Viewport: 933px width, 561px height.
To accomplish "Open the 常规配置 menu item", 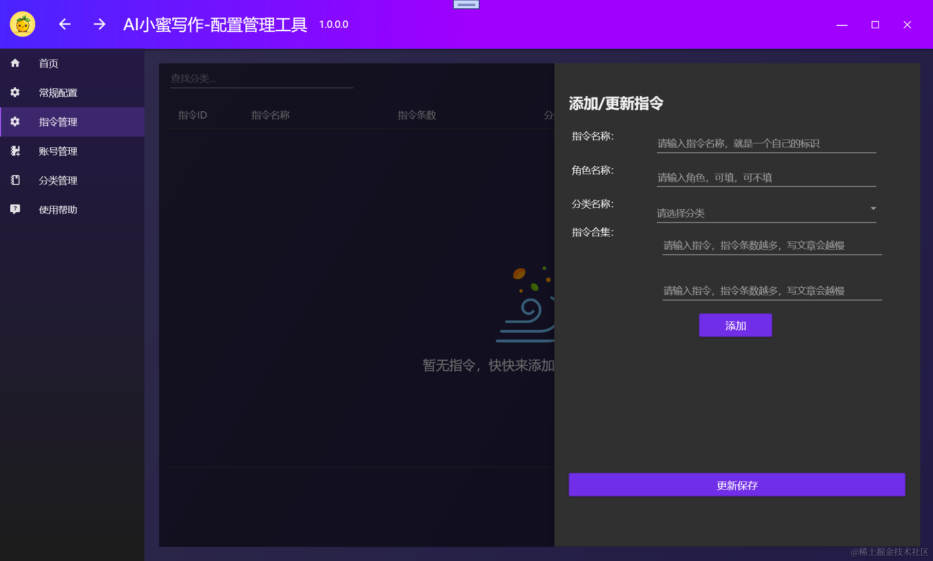I will [72, 93].
